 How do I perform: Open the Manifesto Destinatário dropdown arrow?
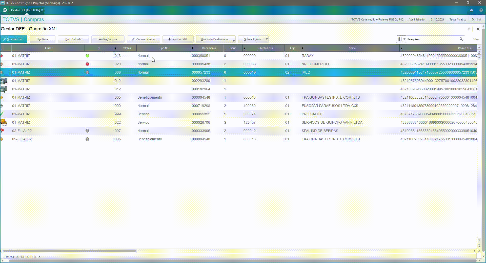(x=234, y=41)
